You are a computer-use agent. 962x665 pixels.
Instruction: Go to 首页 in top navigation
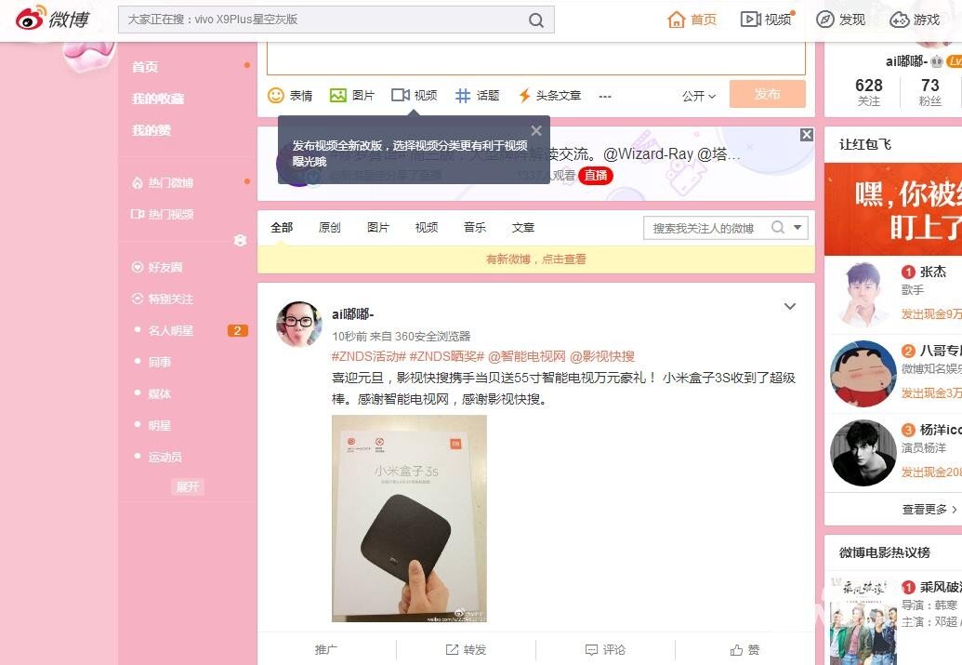point(692,20)
